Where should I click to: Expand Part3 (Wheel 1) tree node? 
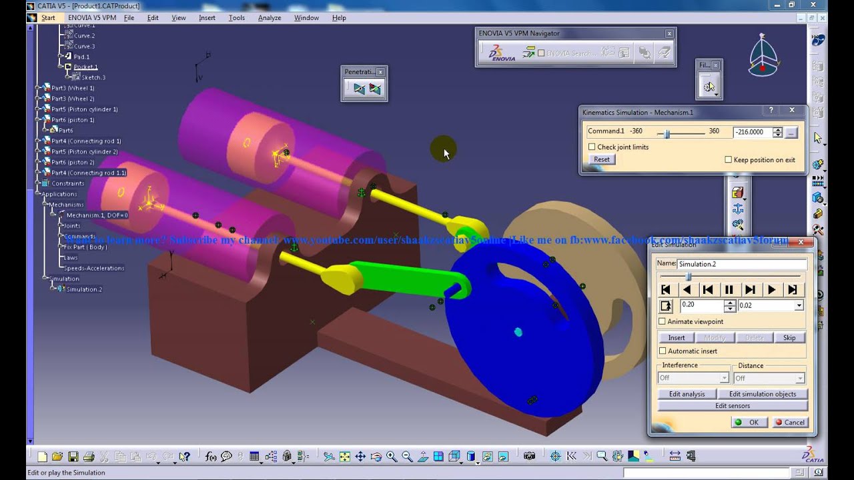click(37, 88)
